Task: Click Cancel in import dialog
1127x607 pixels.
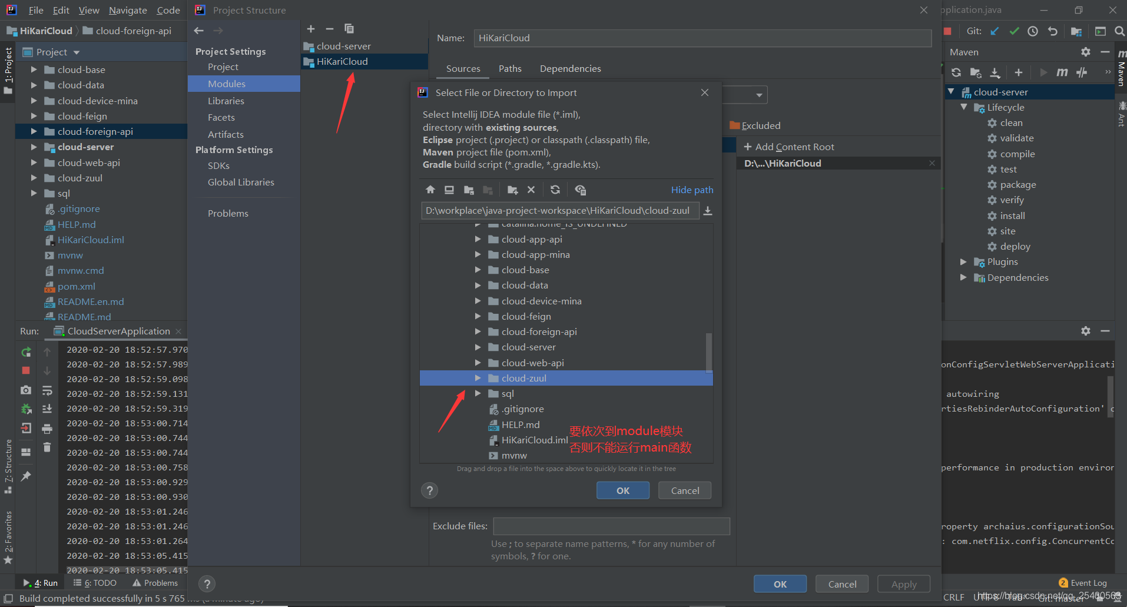Action: tap(685, 490)
